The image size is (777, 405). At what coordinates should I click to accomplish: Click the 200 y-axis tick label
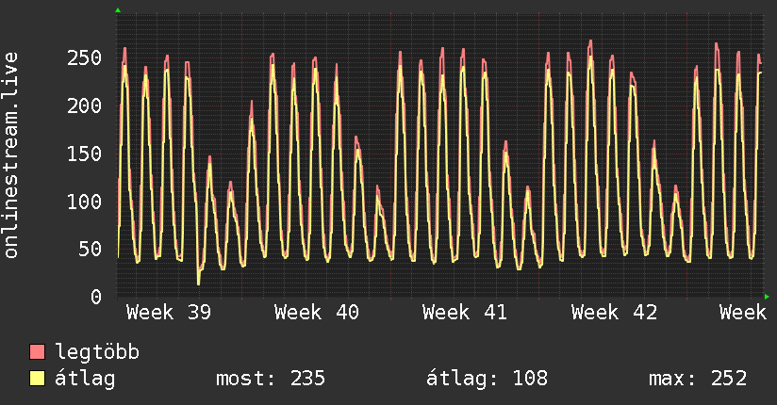coord(85,105)
